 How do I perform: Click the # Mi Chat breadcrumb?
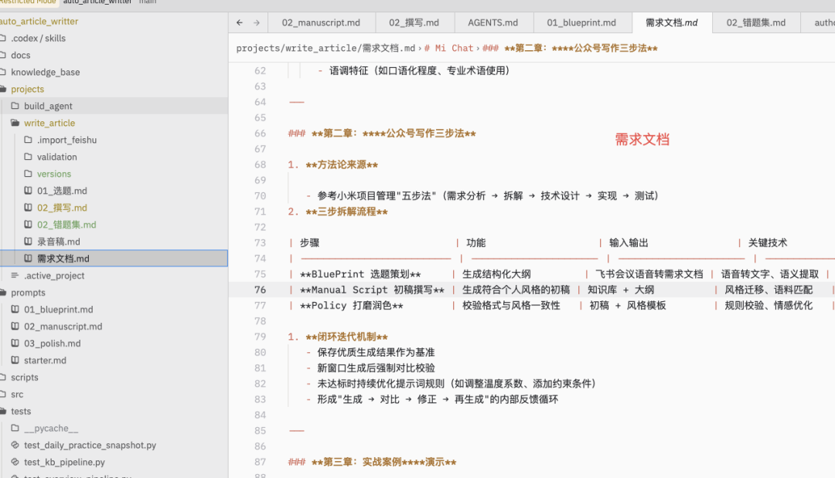point(449,49)
